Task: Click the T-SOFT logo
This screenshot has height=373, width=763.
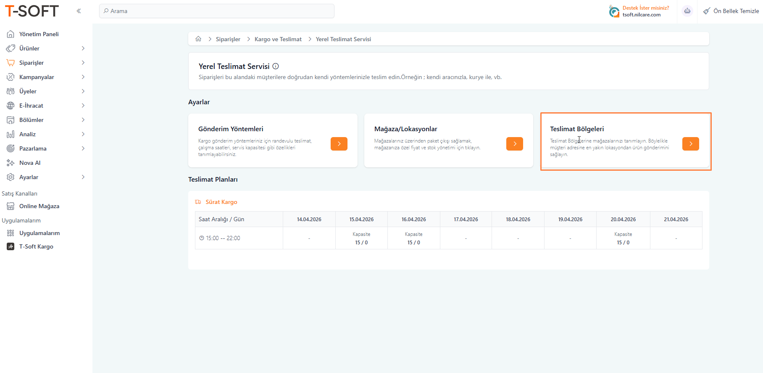Action: point(32,11)
